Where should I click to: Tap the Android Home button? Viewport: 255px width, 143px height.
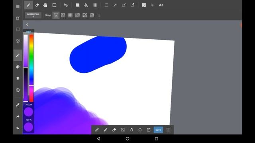pos(127,139)
